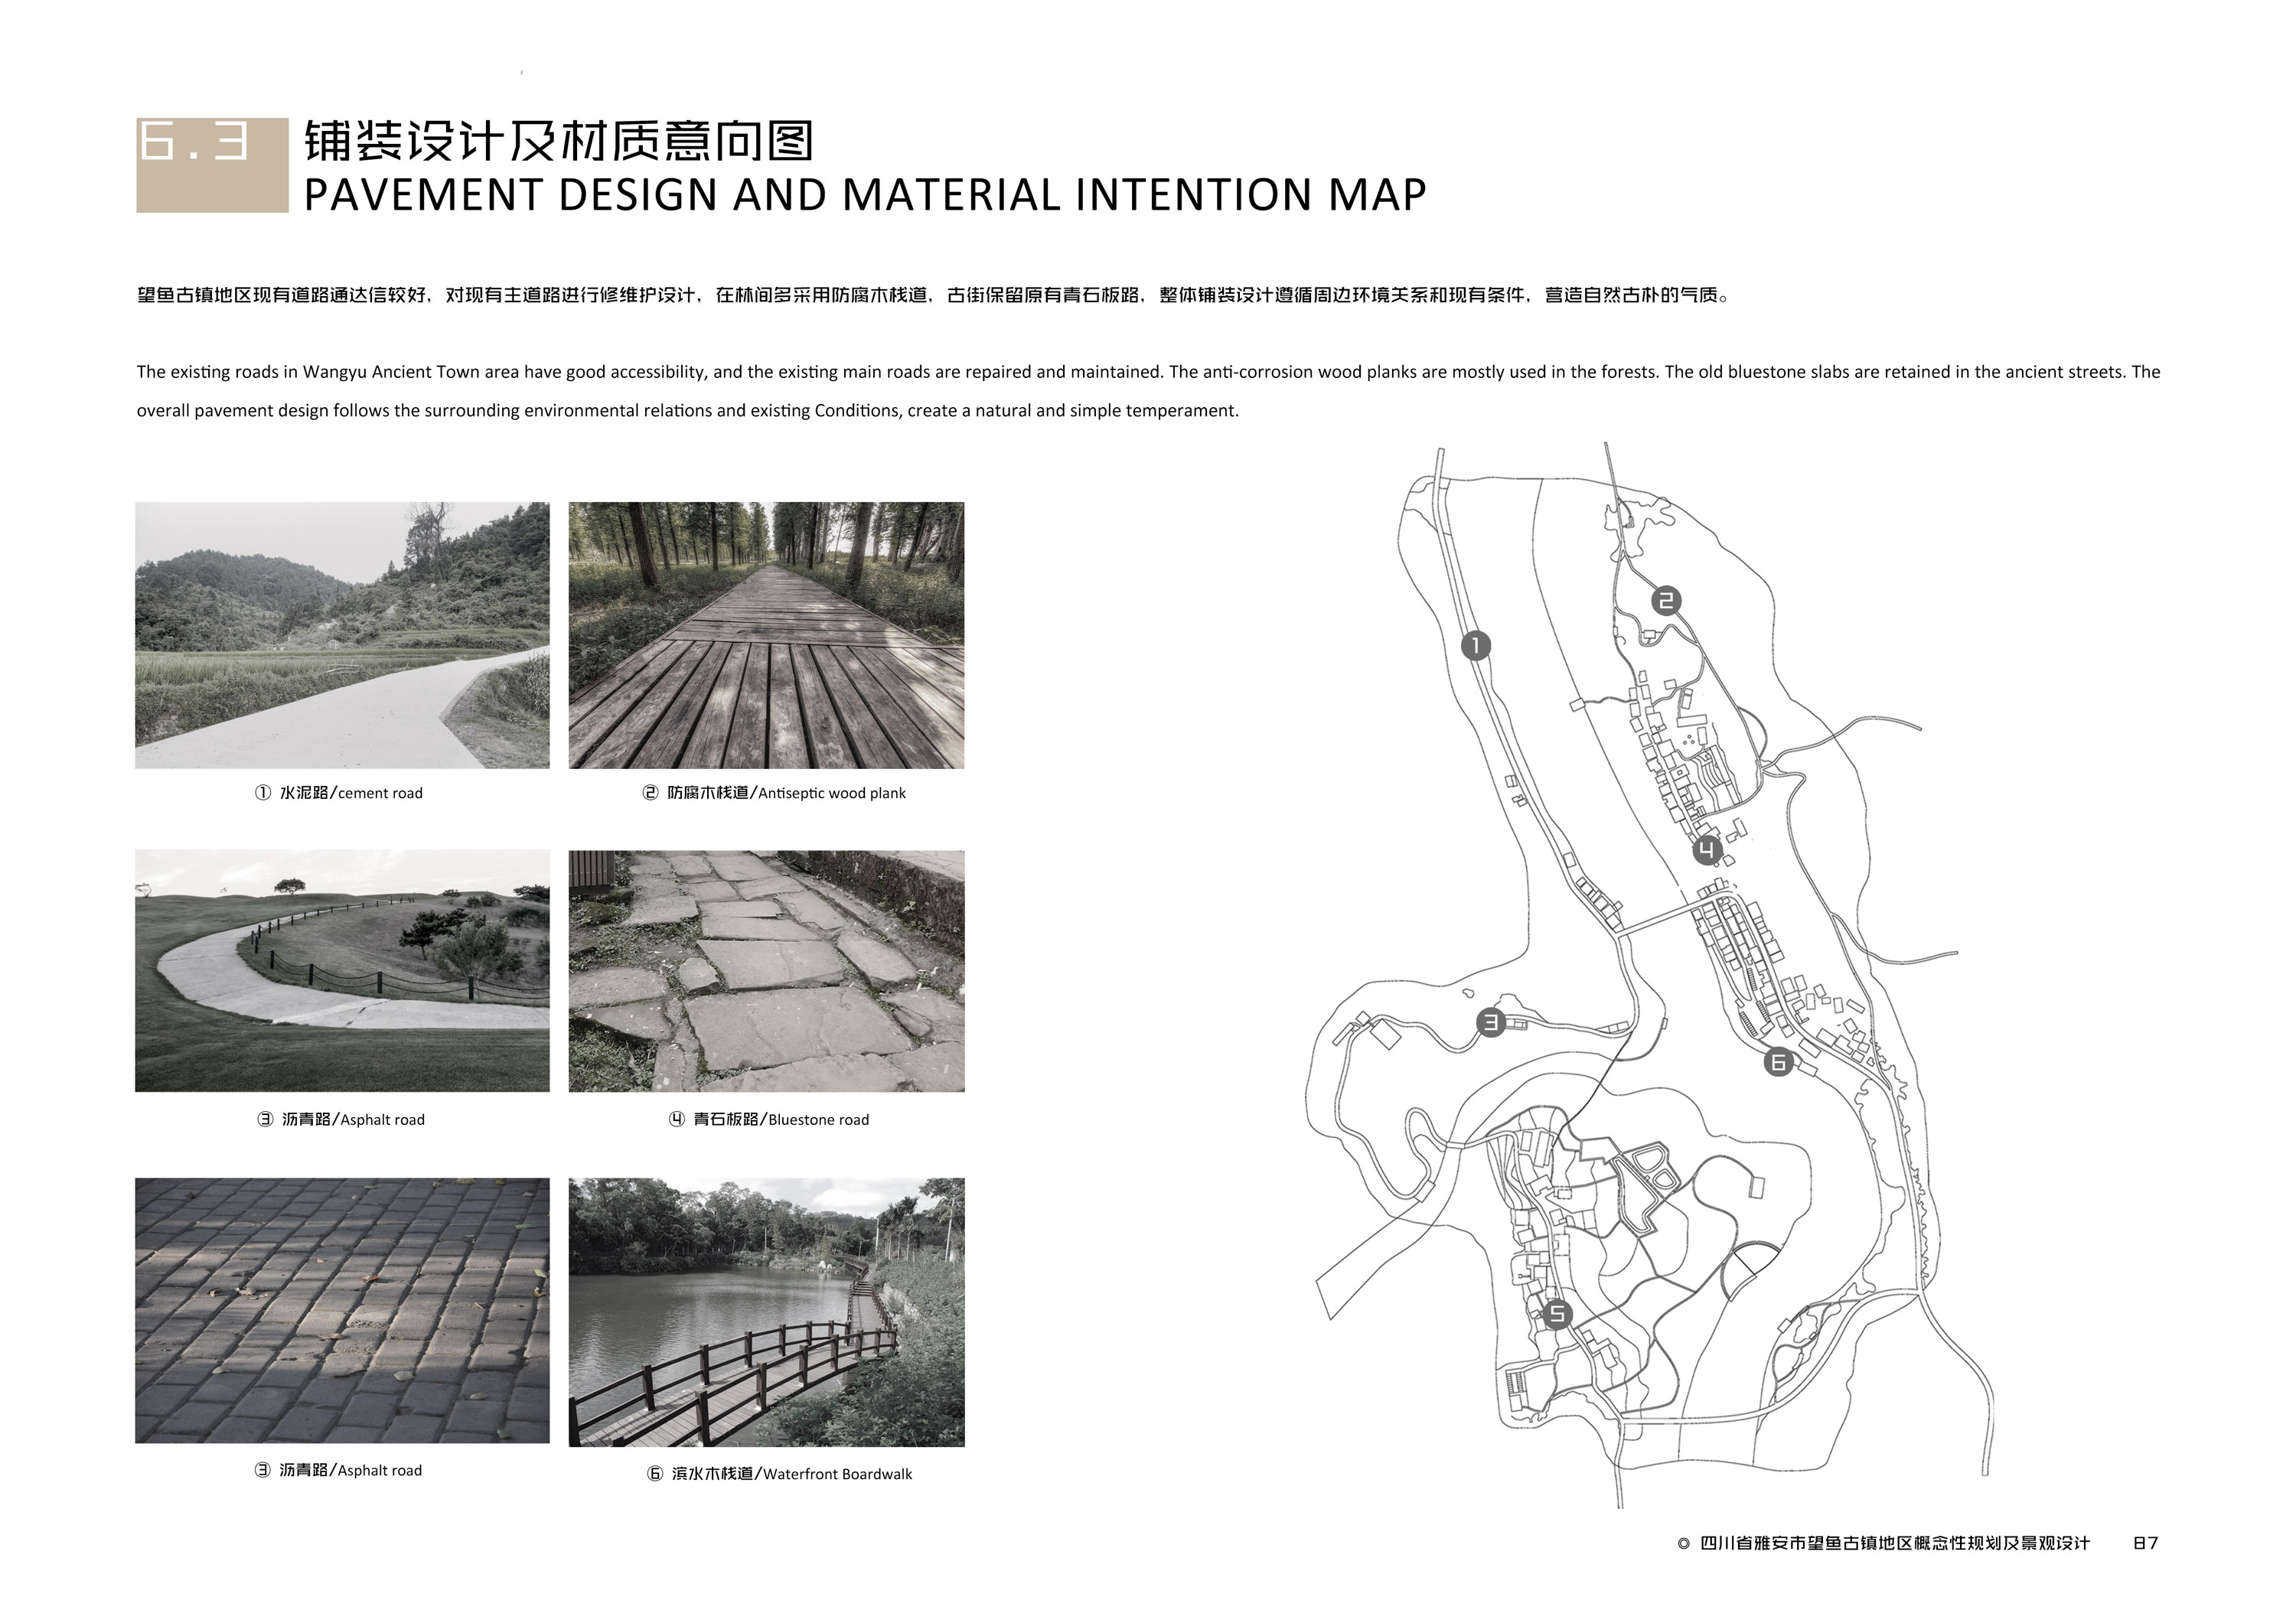Screen dimensions: 2296x1623
Task: Click the beige section number box '6.3'
Action: pos(212,165)
